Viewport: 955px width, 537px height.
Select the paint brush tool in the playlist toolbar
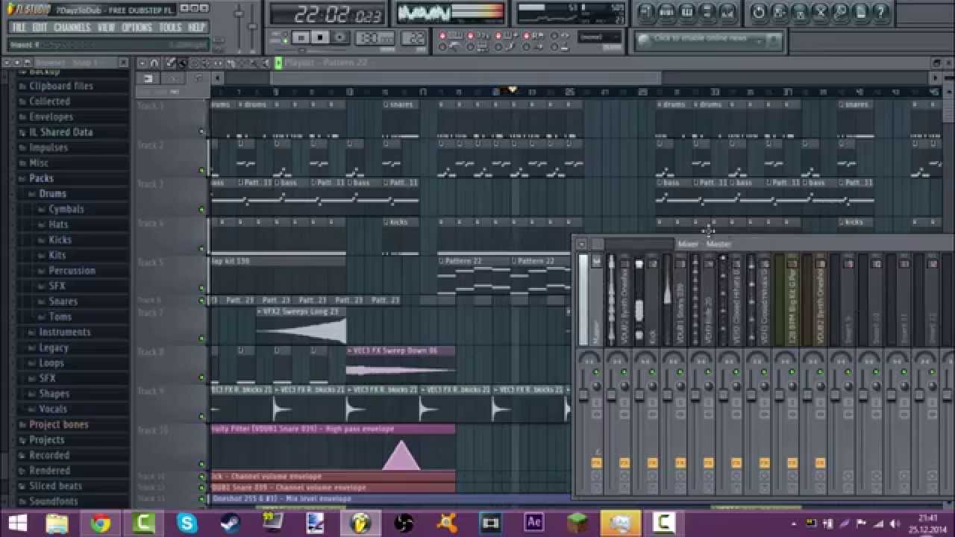(x=183, y=63)
